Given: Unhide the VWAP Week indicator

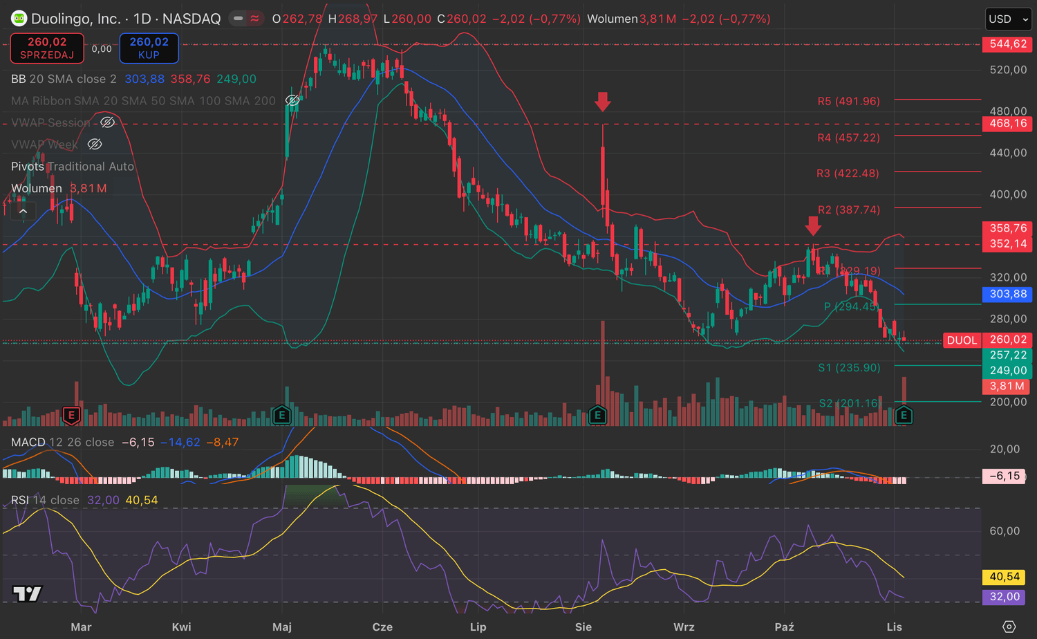Looking at the screenshot, I should [x=95, y=145].
